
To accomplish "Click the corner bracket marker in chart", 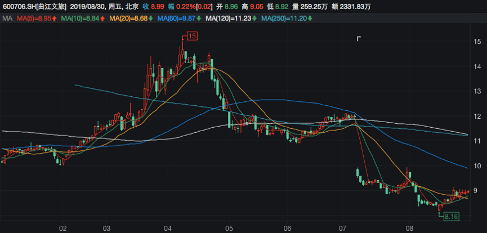I will pos(359,39).
